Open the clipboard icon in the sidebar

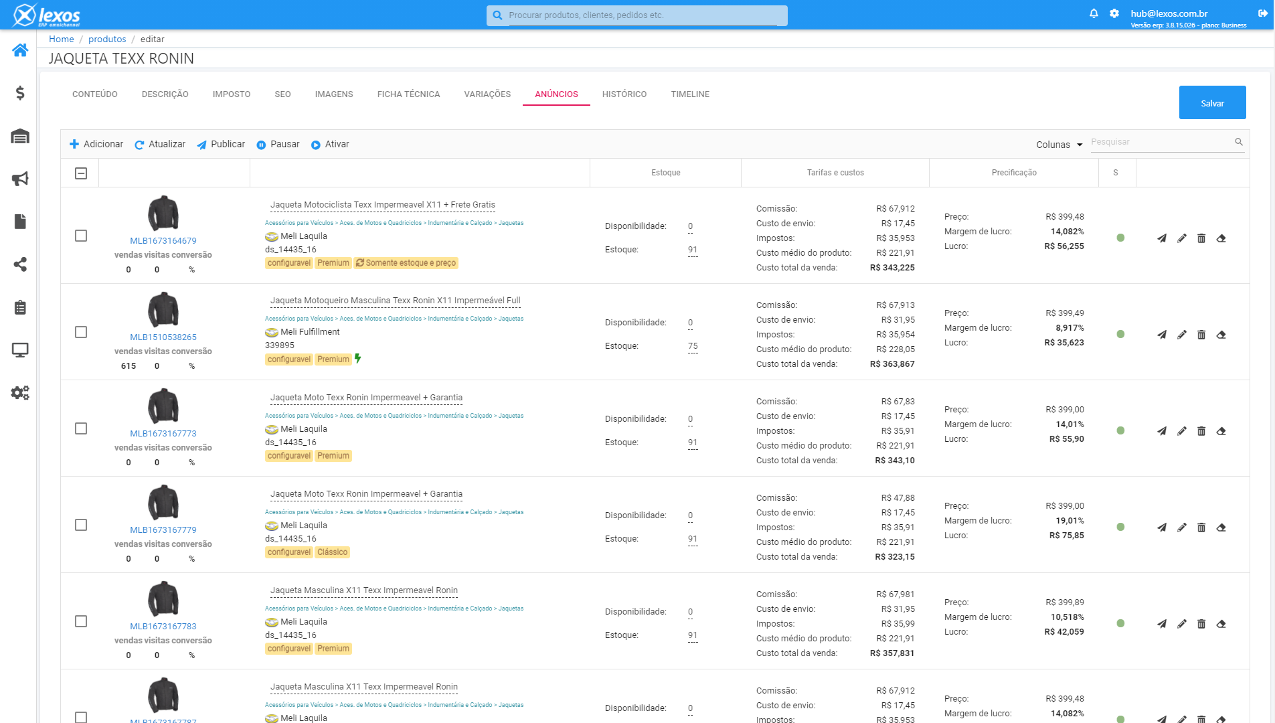click(x=20, y=307)
